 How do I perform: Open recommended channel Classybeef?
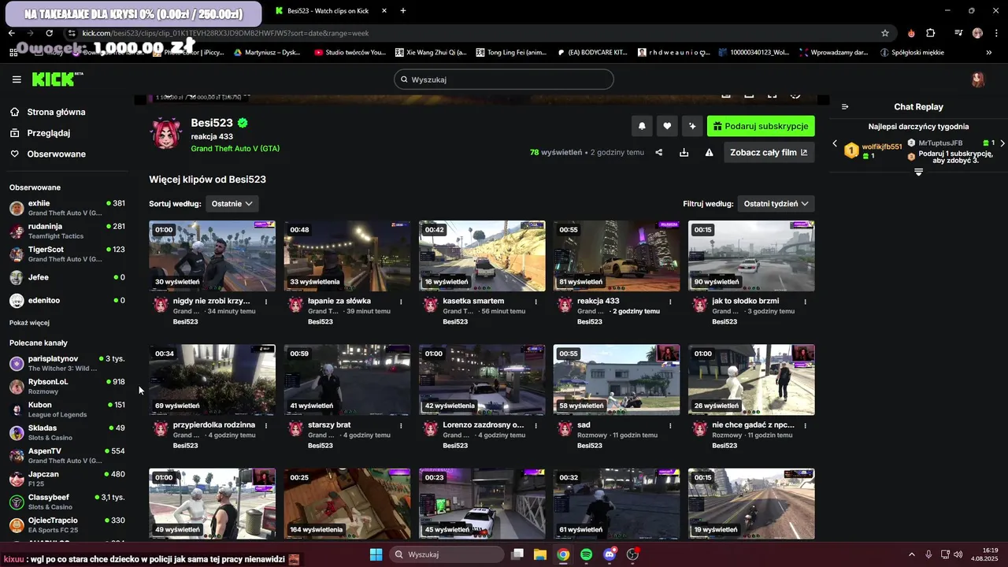point(67,502)
